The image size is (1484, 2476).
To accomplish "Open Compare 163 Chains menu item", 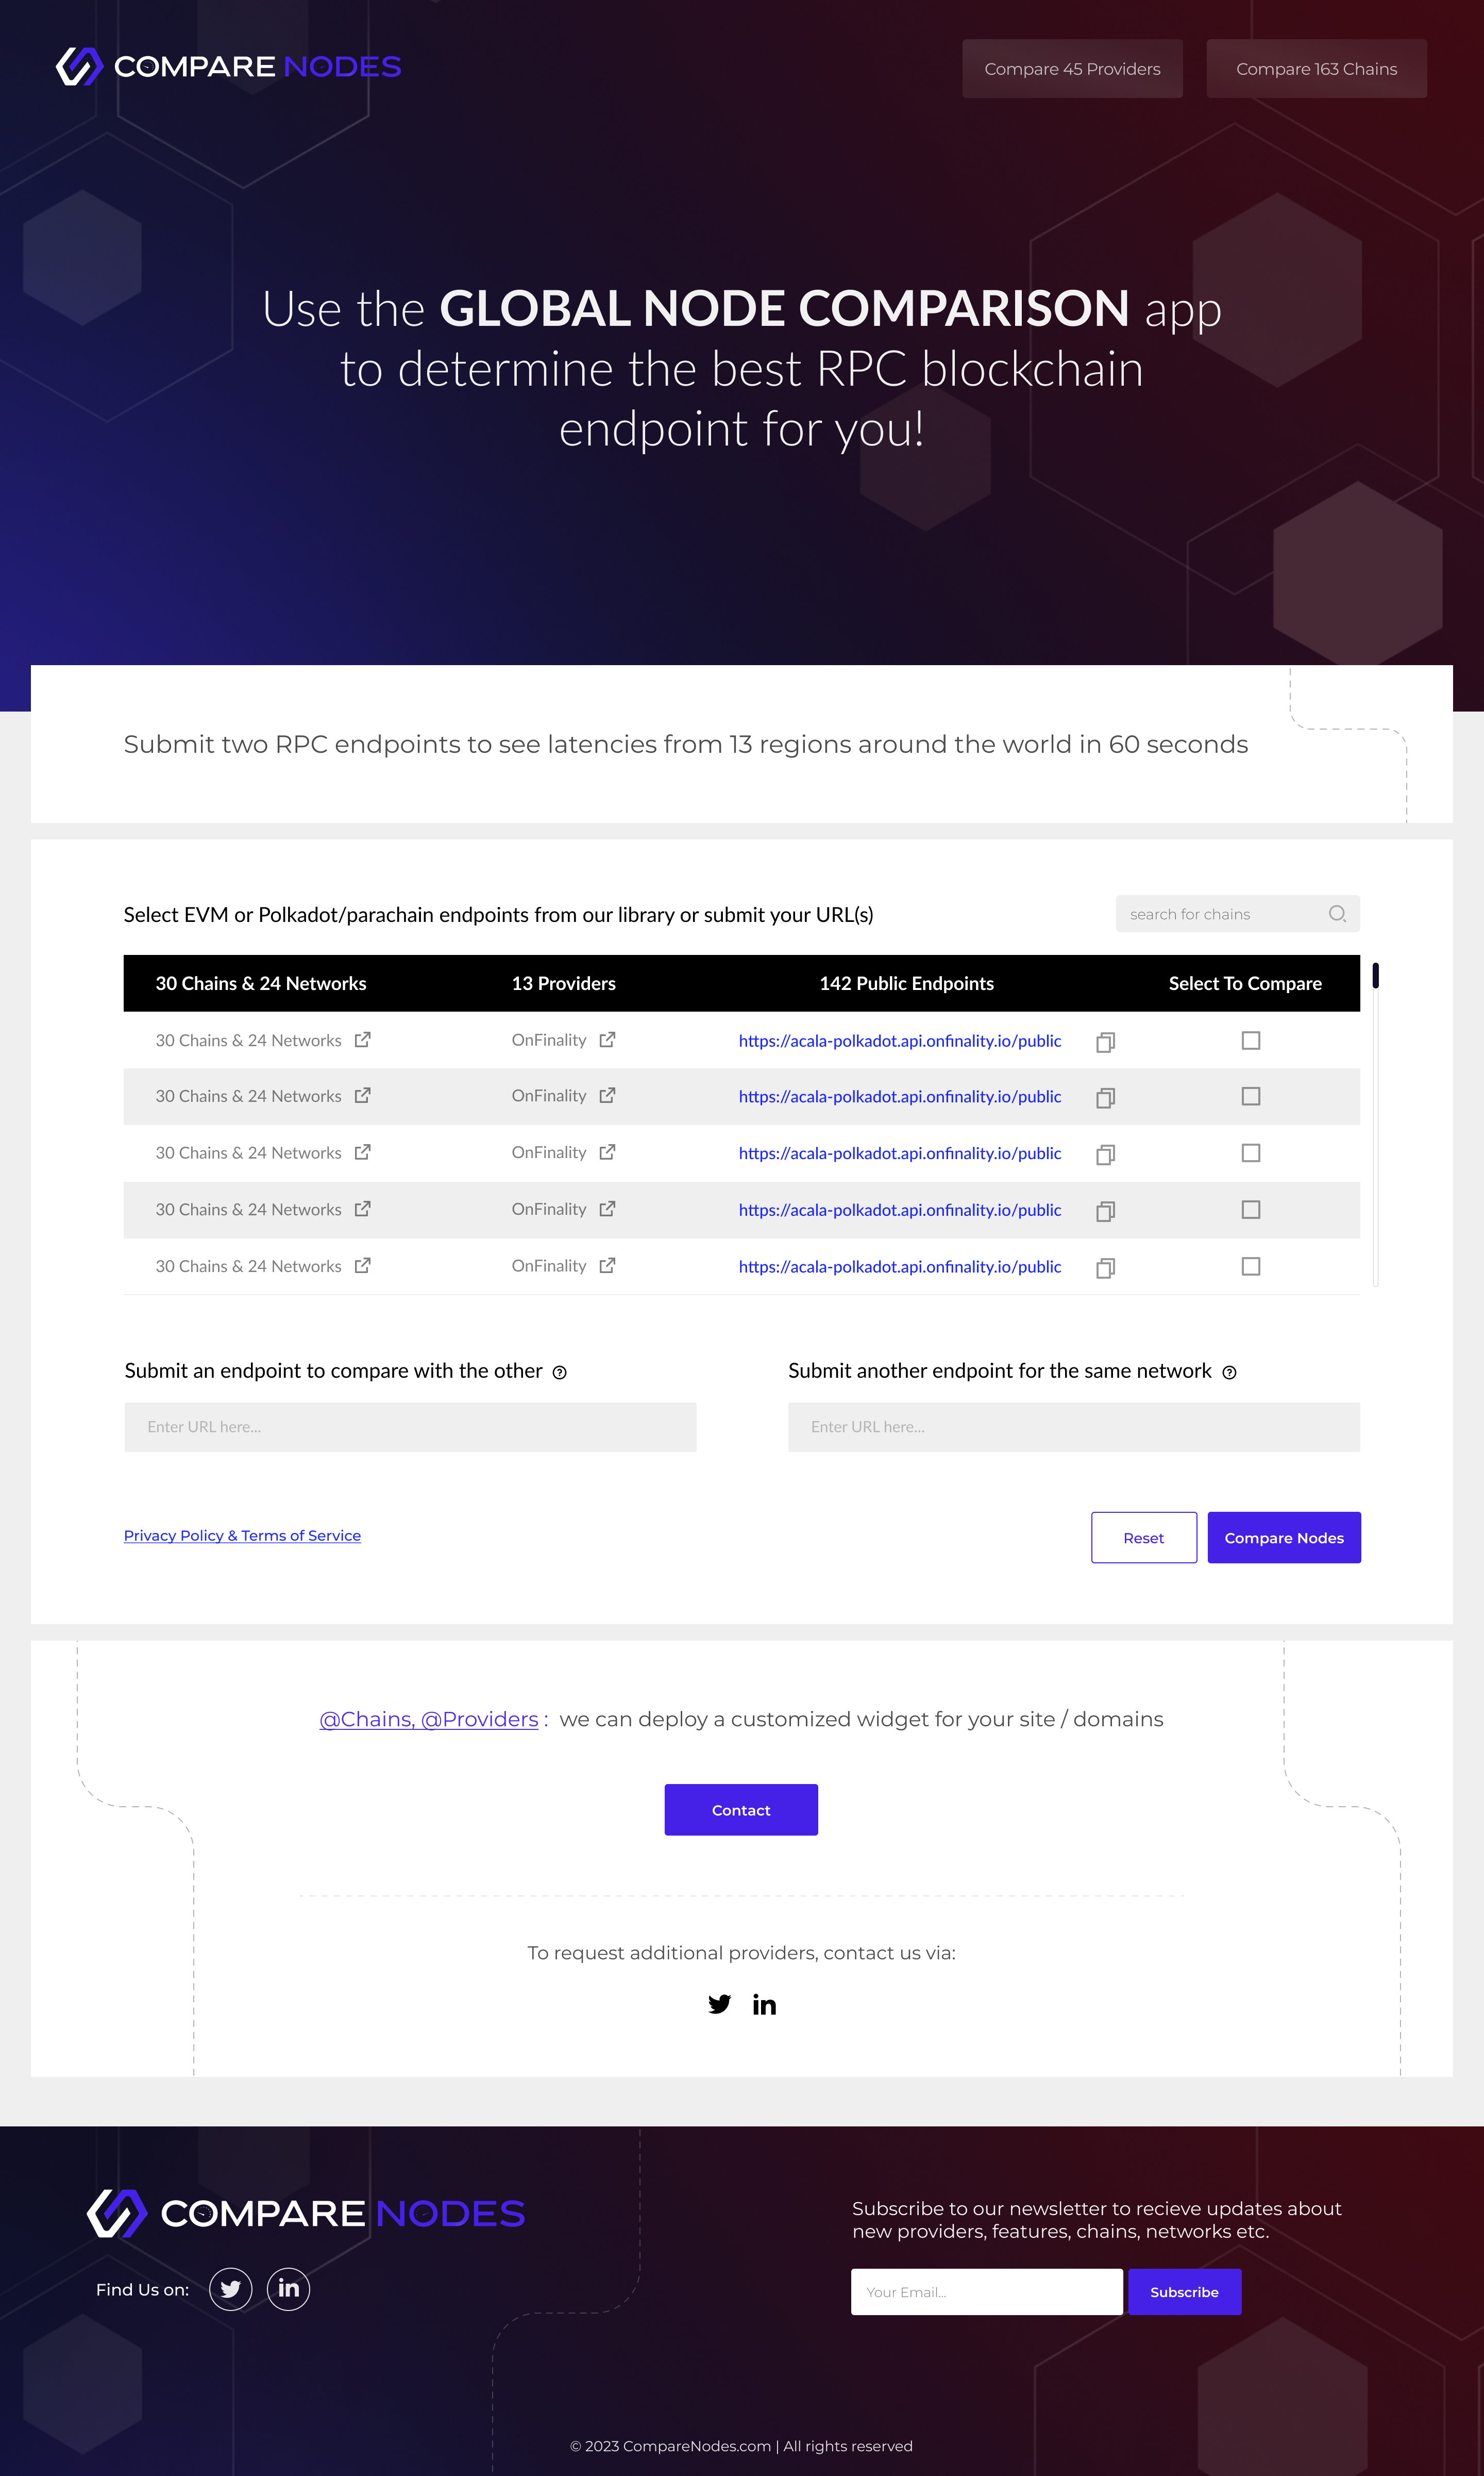I will (1316, 69).
